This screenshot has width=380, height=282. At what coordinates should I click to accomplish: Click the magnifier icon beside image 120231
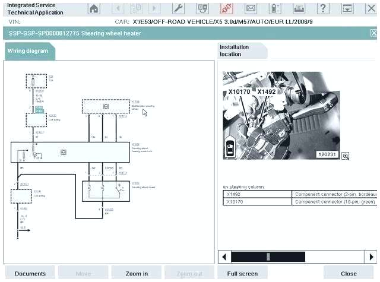(345, 156)
